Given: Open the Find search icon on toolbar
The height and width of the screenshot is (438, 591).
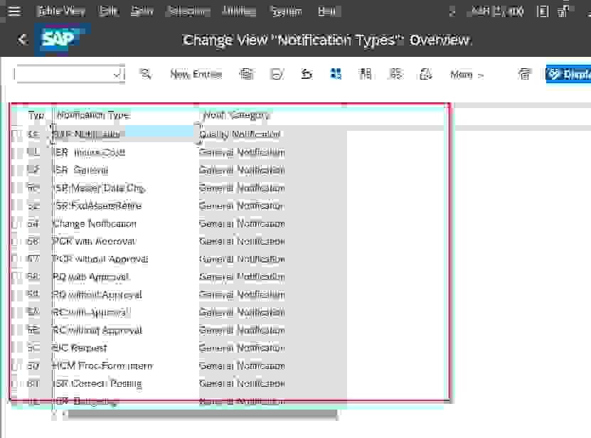Looking at the screenshot, I should coord(146,74).
